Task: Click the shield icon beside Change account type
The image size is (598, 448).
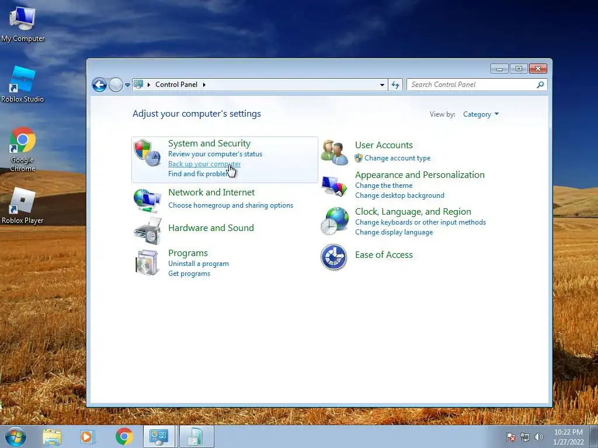Action: pyautogui.click(x=359, y=158)
